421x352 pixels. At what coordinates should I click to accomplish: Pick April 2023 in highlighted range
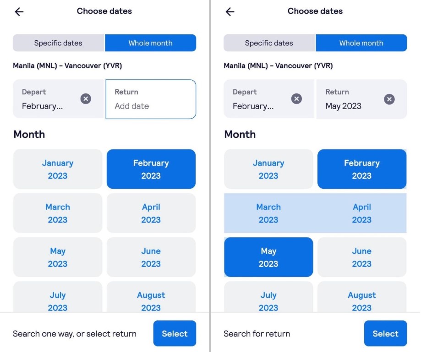(x=361, y=213)
